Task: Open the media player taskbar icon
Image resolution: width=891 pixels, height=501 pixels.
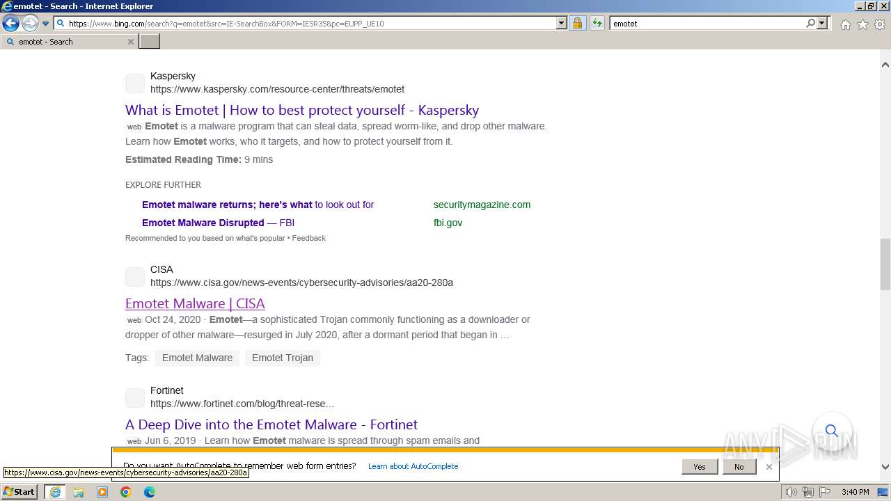Action: [102, 492]
